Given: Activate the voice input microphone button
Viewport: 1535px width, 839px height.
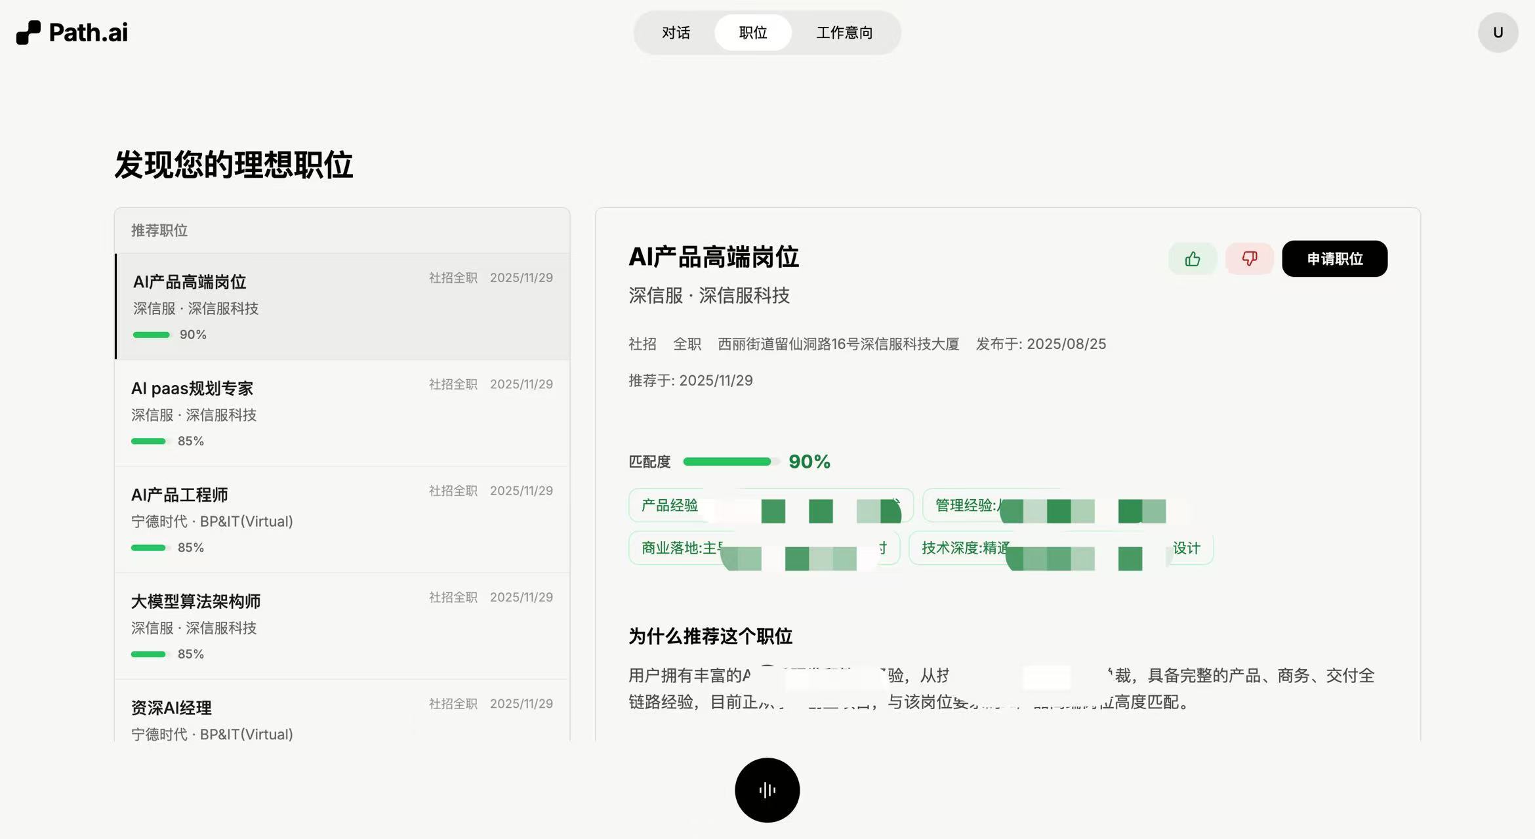Looking at the screenshot, I should (x=766, y=790).
